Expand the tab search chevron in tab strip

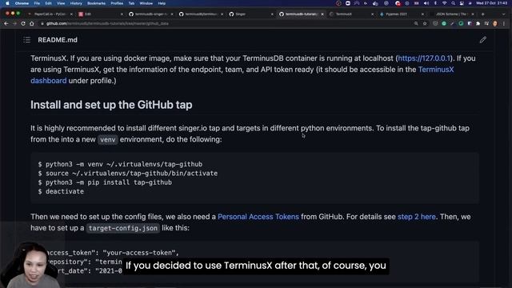503,14
